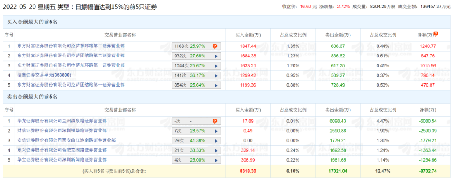Expand the 141次 36.17% details arrow
Screen dimensions: 451x179
point(216,75)
